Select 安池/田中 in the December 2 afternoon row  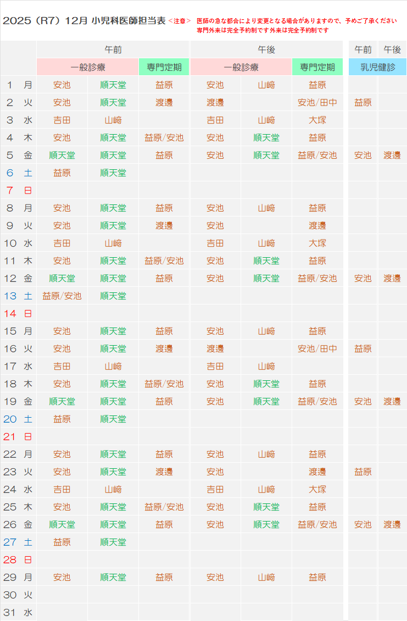pos(317,102)
